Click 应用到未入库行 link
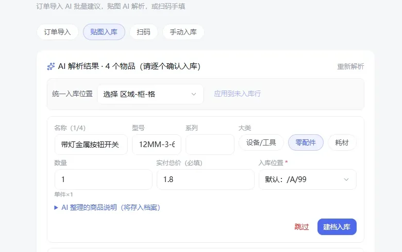 238,94
